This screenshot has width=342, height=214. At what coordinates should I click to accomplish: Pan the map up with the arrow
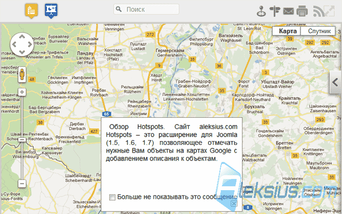(22, 37)
